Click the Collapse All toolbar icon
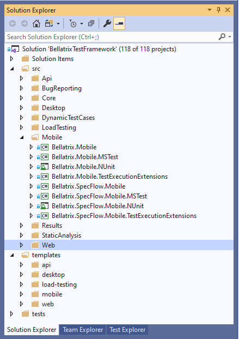 tap(91, 23)
